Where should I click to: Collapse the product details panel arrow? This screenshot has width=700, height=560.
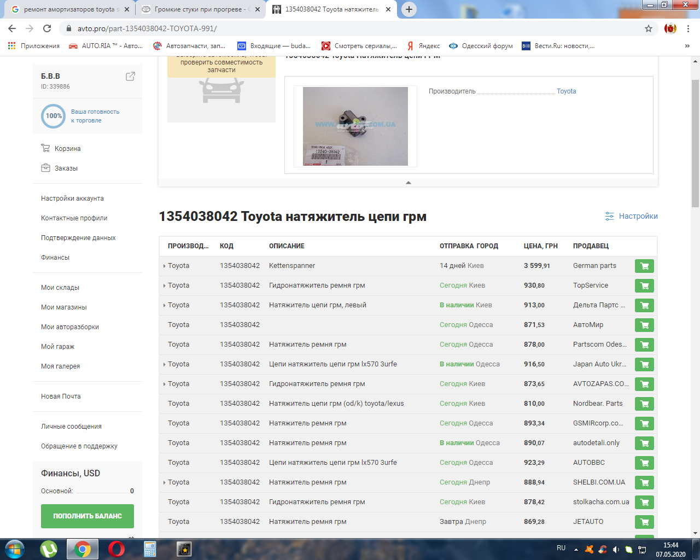(x=408, y=183)
